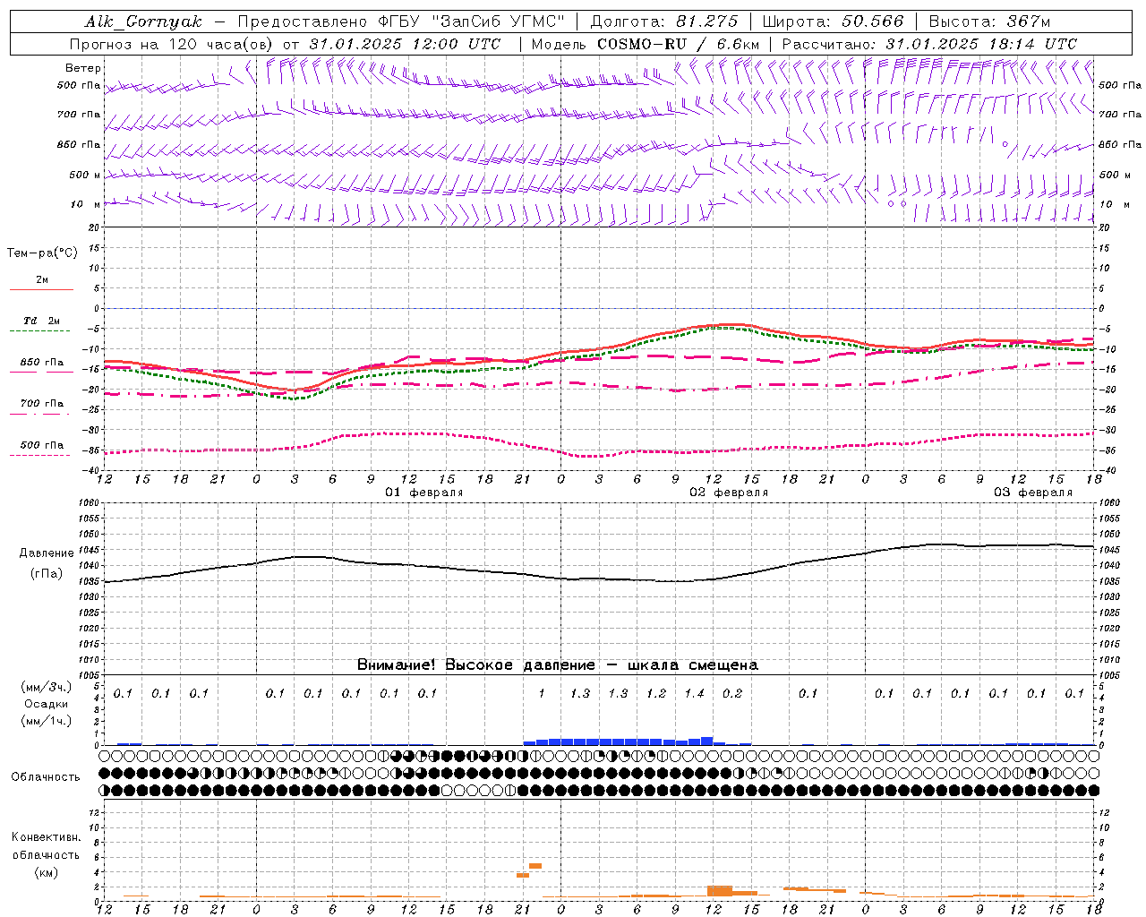
Task: Click the 'Широта: 50.566' latitude value
Action: [x=834, y=21]
